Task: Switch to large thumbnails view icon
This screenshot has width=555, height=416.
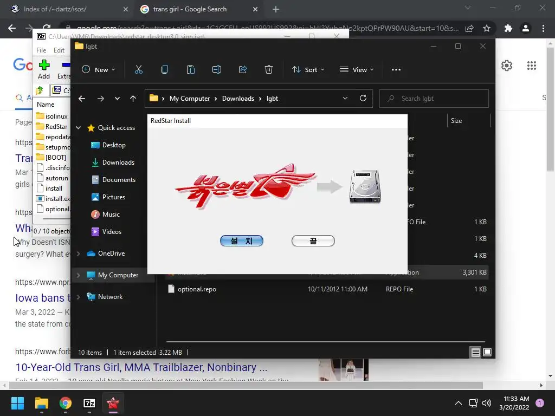Action: click(x=487, y=352)
